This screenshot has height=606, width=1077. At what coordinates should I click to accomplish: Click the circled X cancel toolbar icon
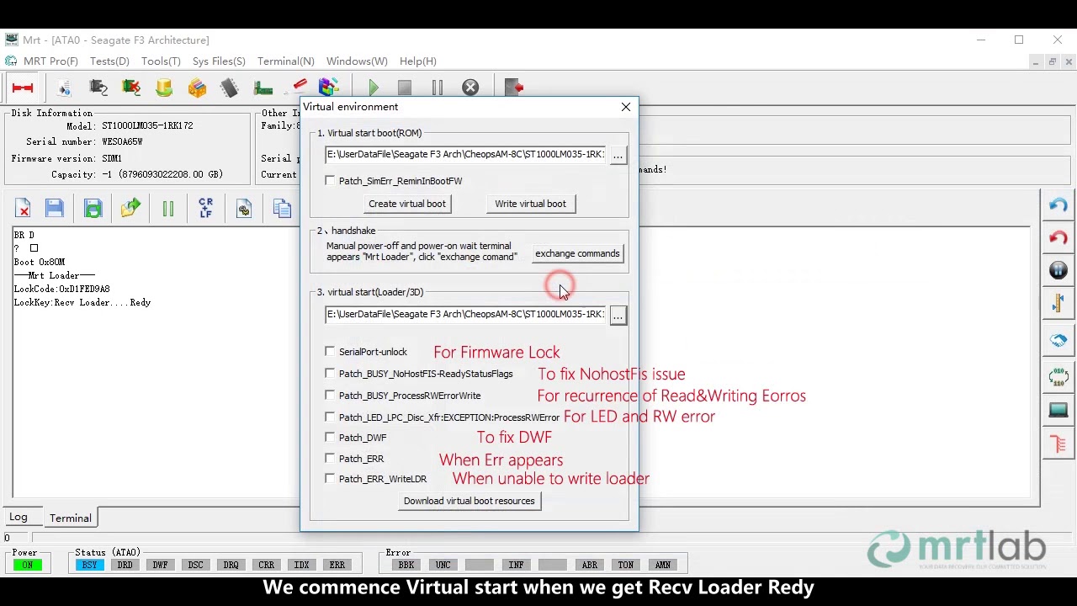pyautogui.click(x=470, y=88)
